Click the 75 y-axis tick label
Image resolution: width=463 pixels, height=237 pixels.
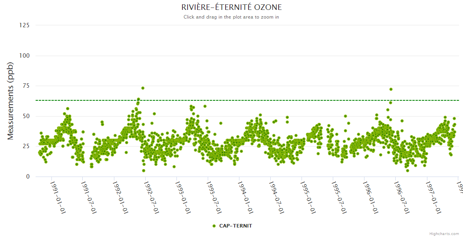tap(26, 86)
